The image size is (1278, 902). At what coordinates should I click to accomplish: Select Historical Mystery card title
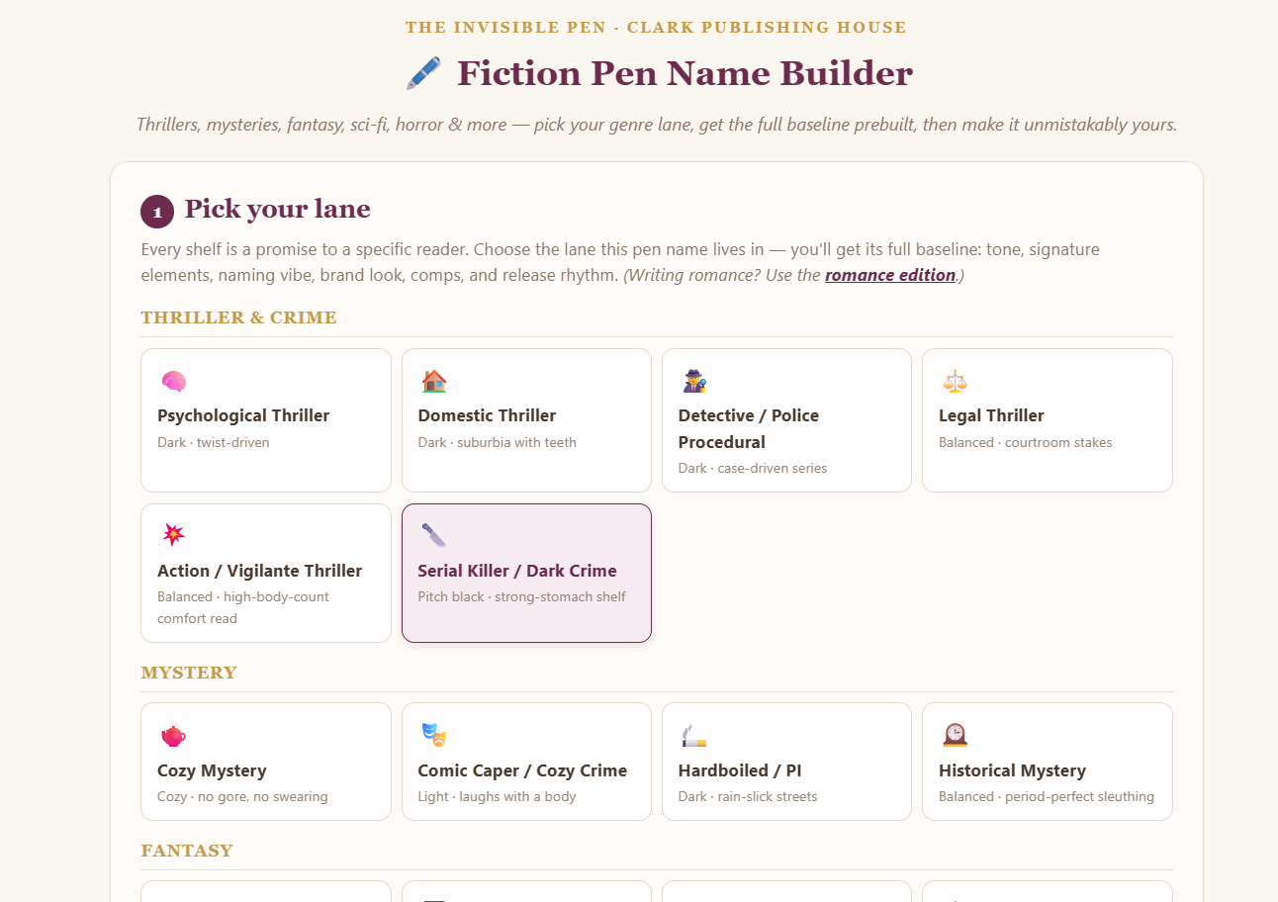[x=1012, y=770]
